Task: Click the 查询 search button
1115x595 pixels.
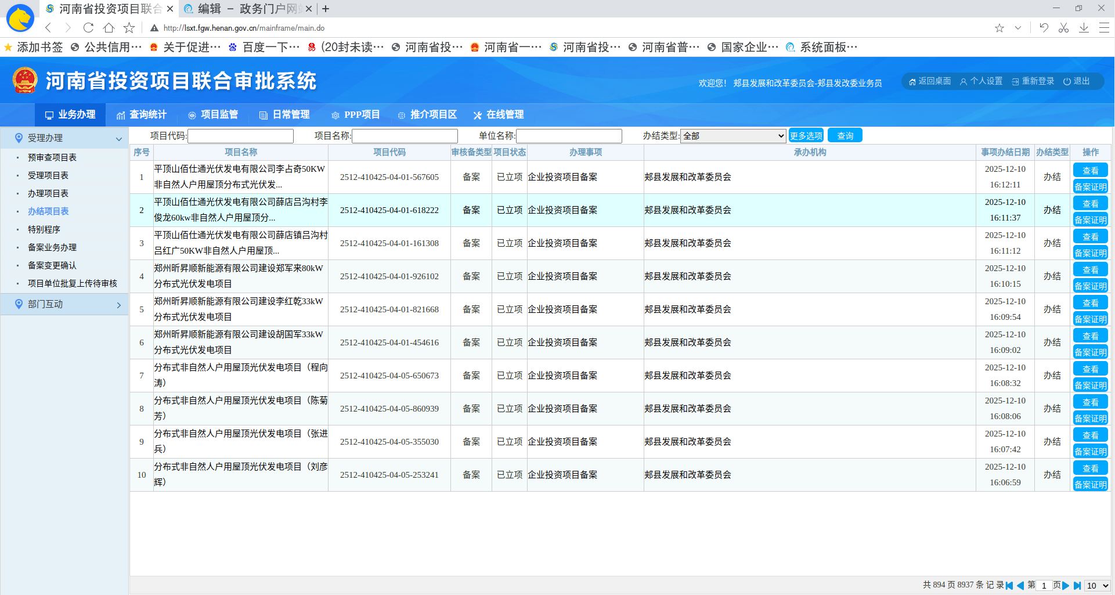Action: coord(845,135)
